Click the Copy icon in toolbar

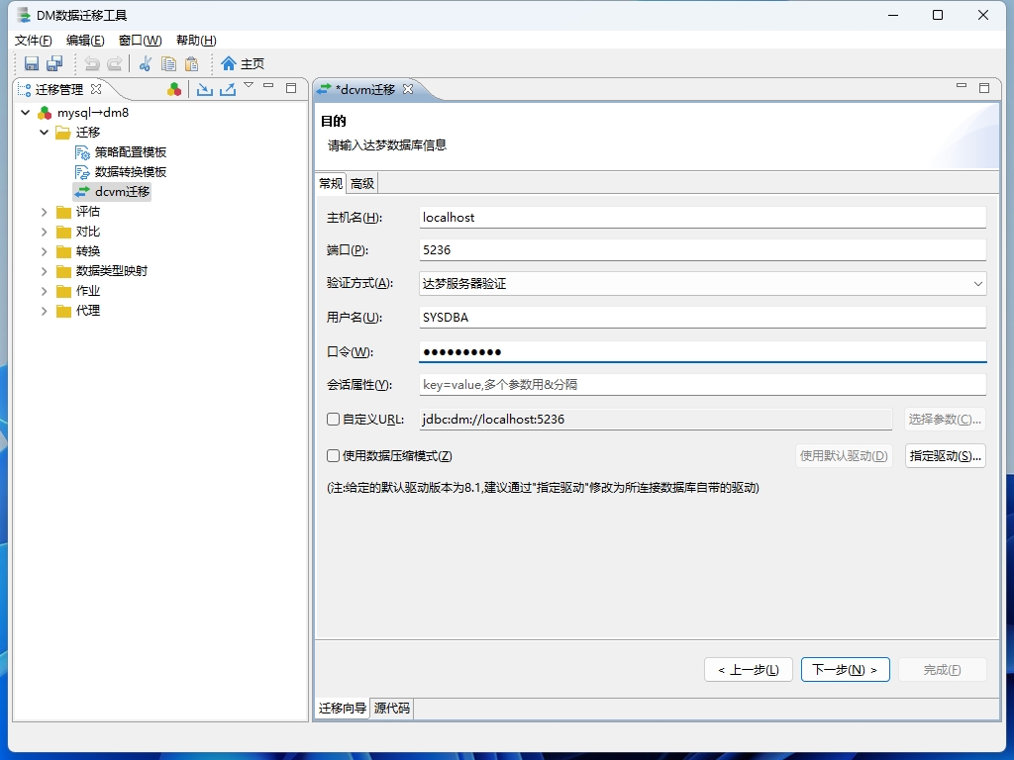click(x=168, y=63)
